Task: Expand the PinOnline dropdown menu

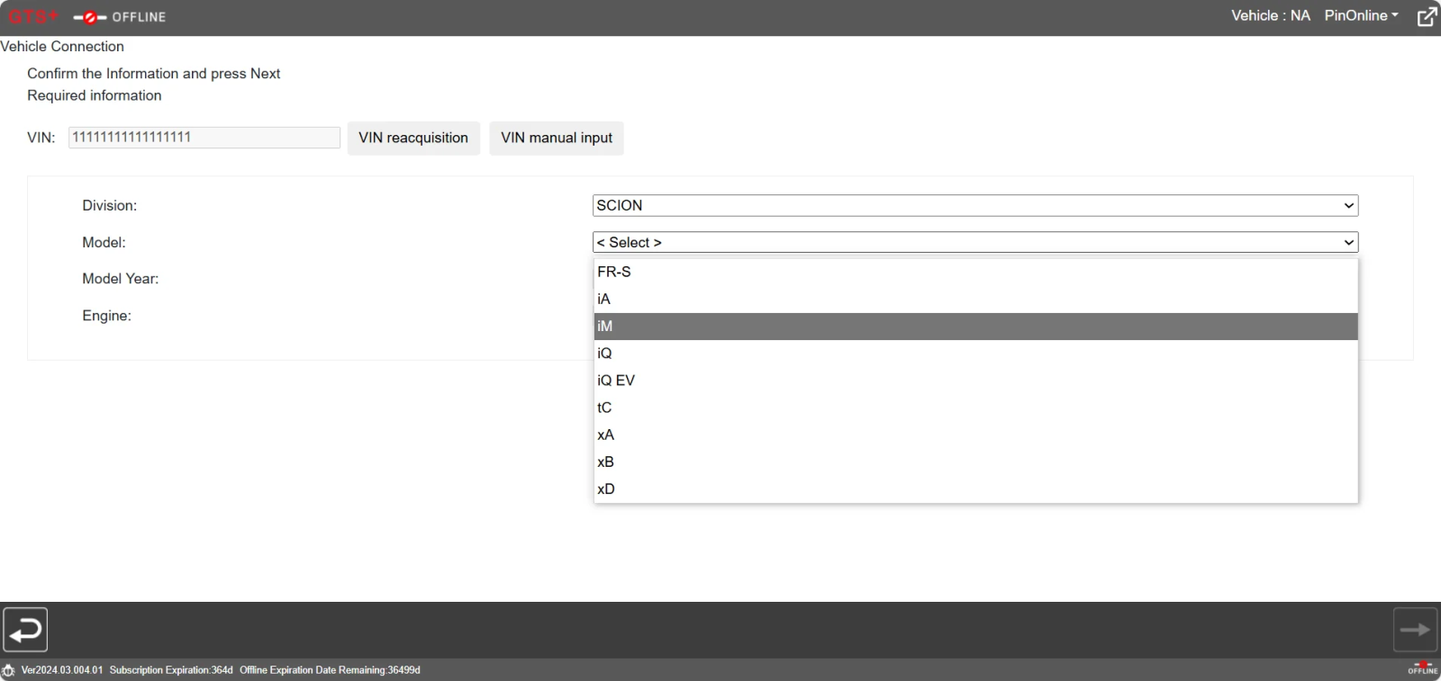Action: [1361, 16]
